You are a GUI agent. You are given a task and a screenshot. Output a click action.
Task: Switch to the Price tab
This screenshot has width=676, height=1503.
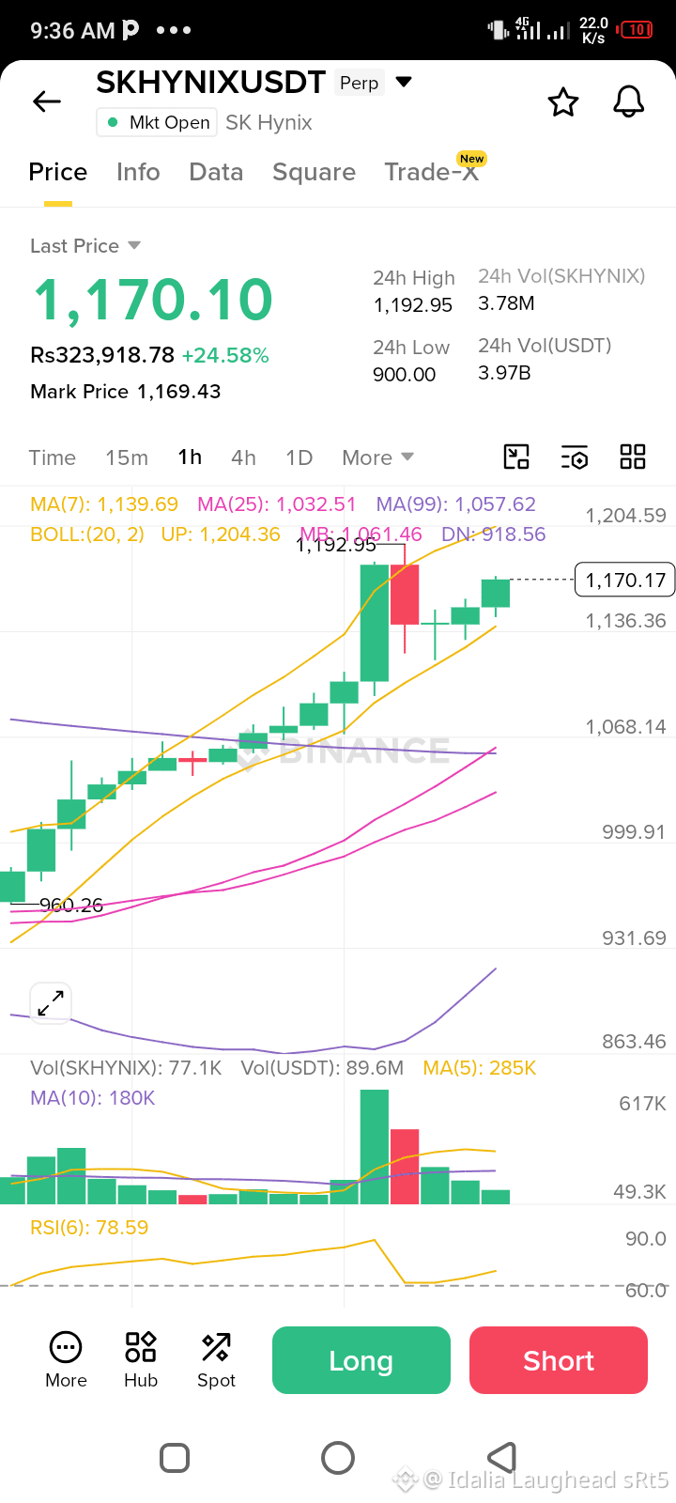pos(58,172)
